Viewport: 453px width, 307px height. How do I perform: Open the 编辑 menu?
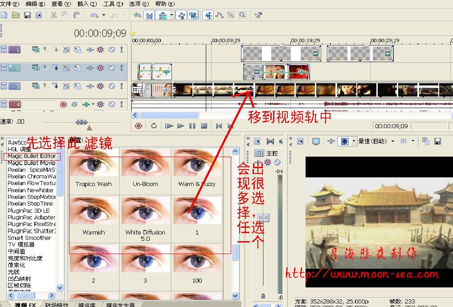coord(35,4)
